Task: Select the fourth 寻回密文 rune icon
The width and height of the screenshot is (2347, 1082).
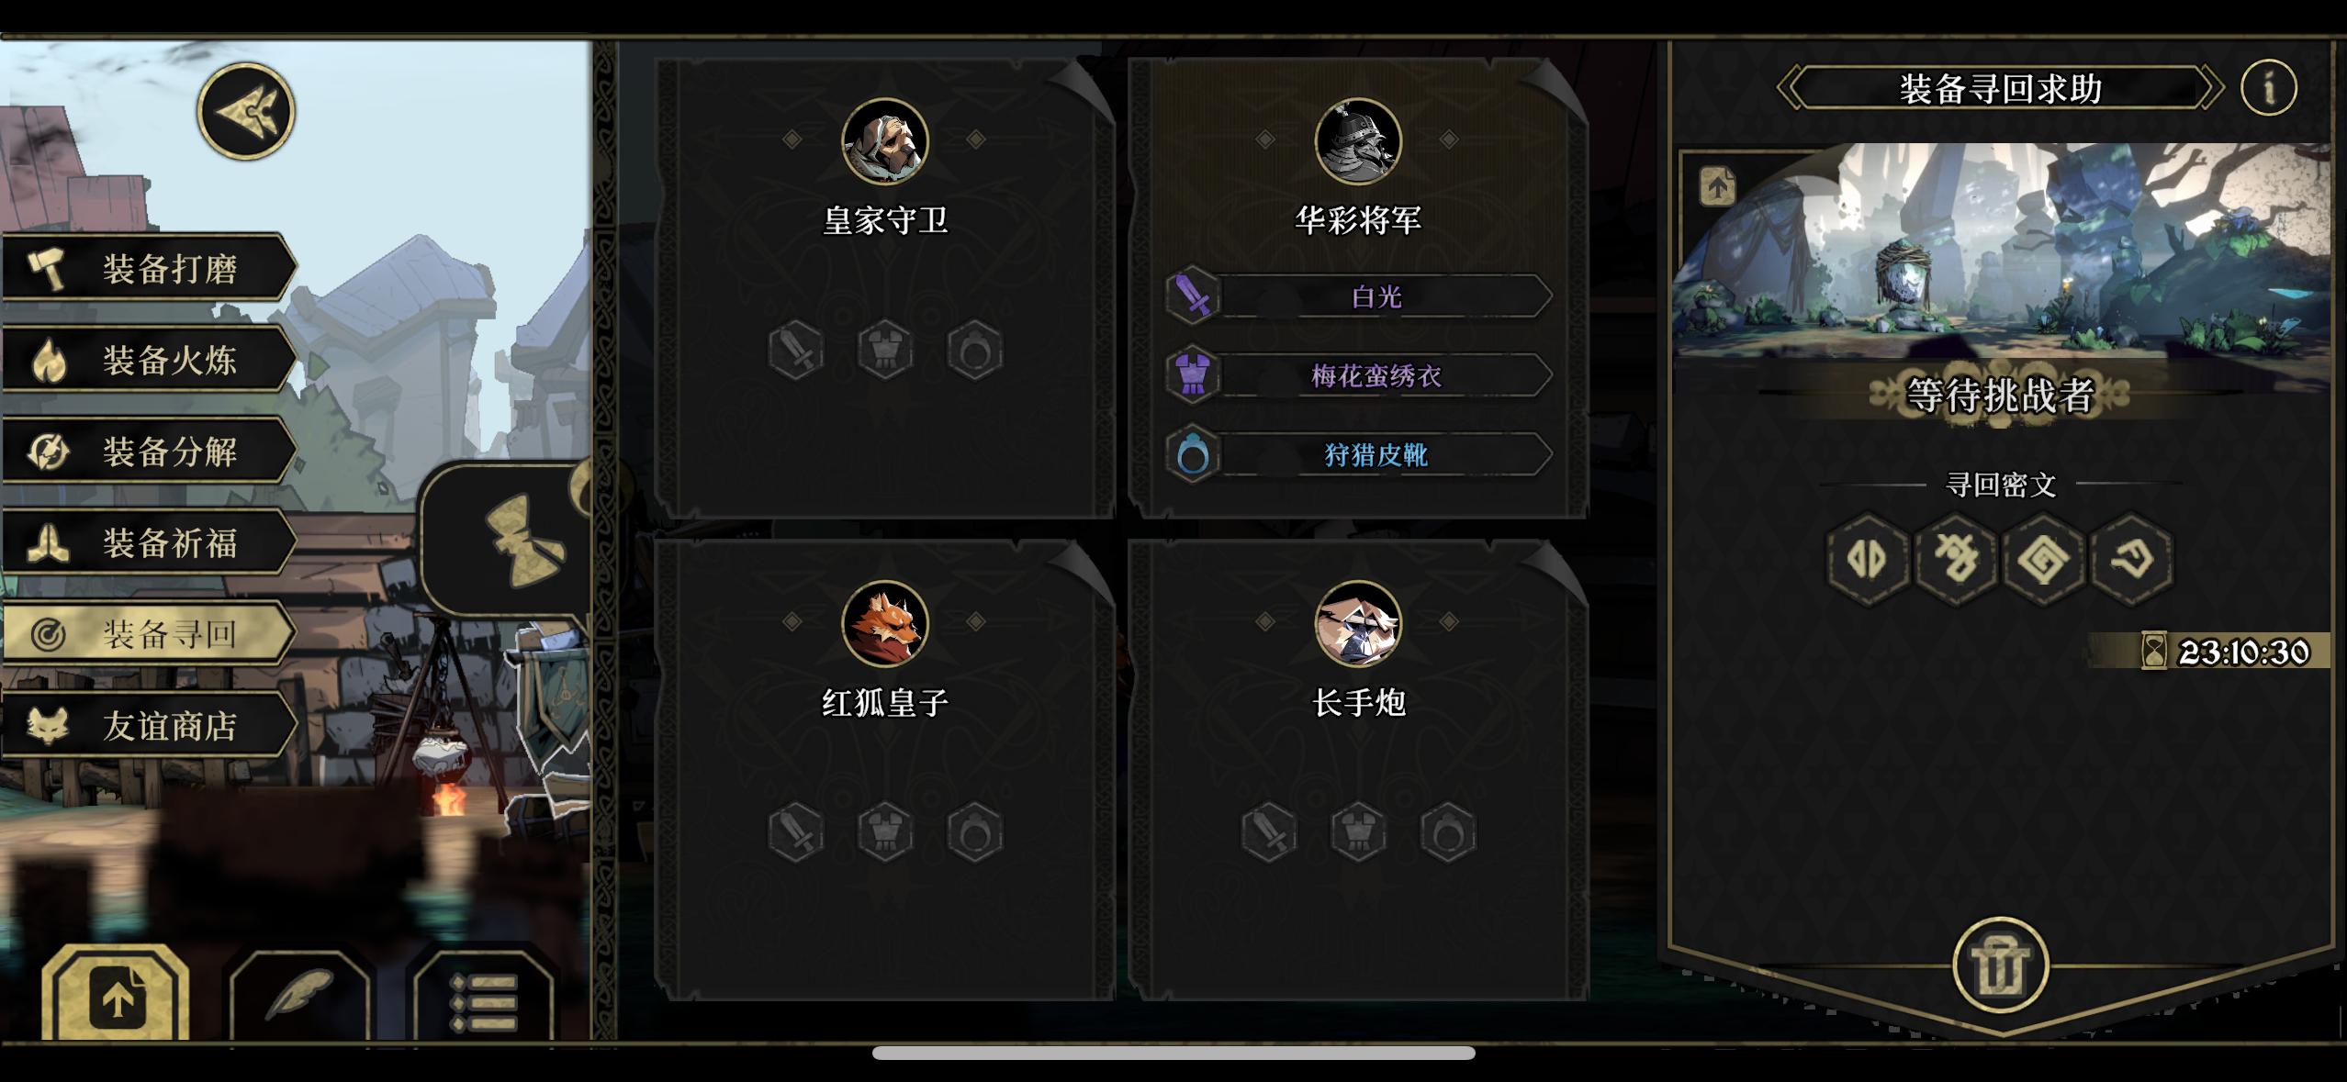Action: click(2131, 559)
